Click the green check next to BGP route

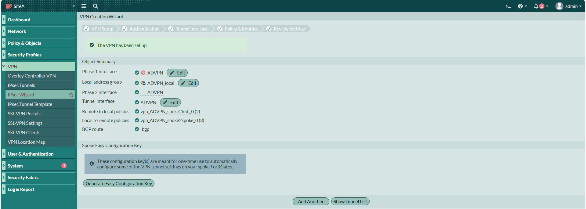click(x=137, y=129)
